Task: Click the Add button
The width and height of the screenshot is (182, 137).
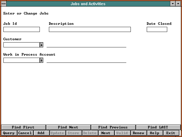Action: click(41, 133)
